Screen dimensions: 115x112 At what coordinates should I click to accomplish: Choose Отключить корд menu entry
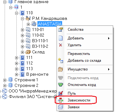(x=85, y=85)
